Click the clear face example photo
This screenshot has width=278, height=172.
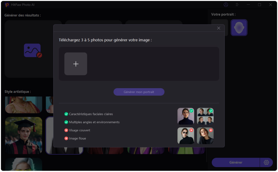click(186, 116)
